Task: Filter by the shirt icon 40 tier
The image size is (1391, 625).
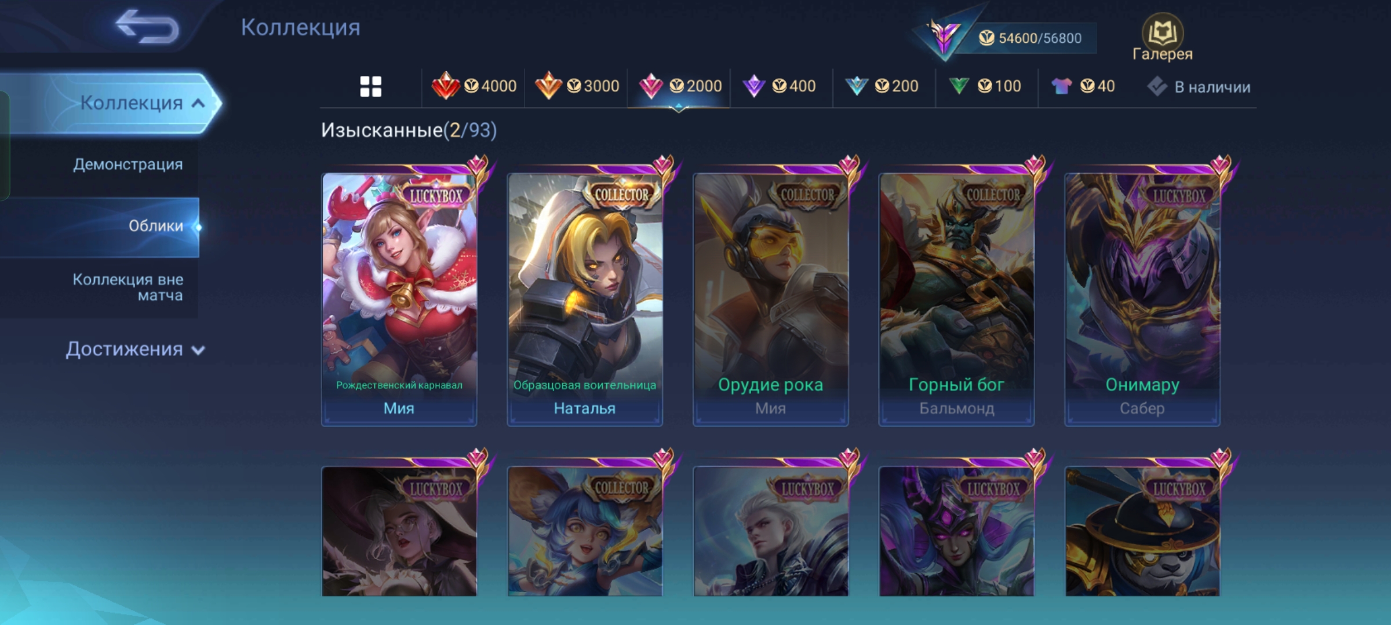Action: coord(1083,86)
